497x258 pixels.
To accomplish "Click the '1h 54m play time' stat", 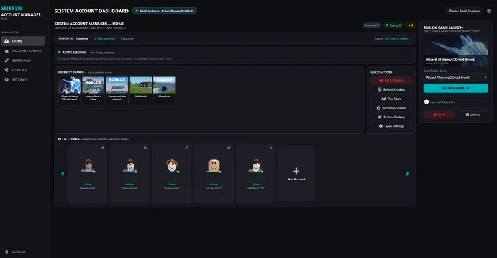I will [x=104, y=38].
